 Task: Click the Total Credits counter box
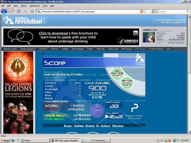[114, 116]
